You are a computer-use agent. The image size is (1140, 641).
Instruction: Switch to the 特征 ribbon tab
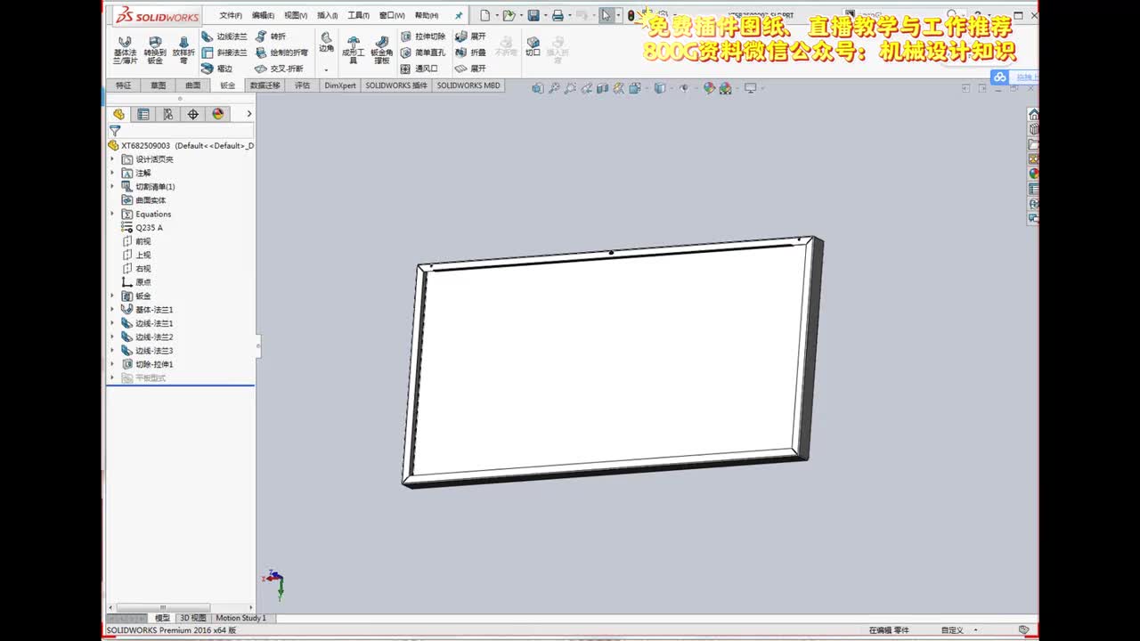123,85
